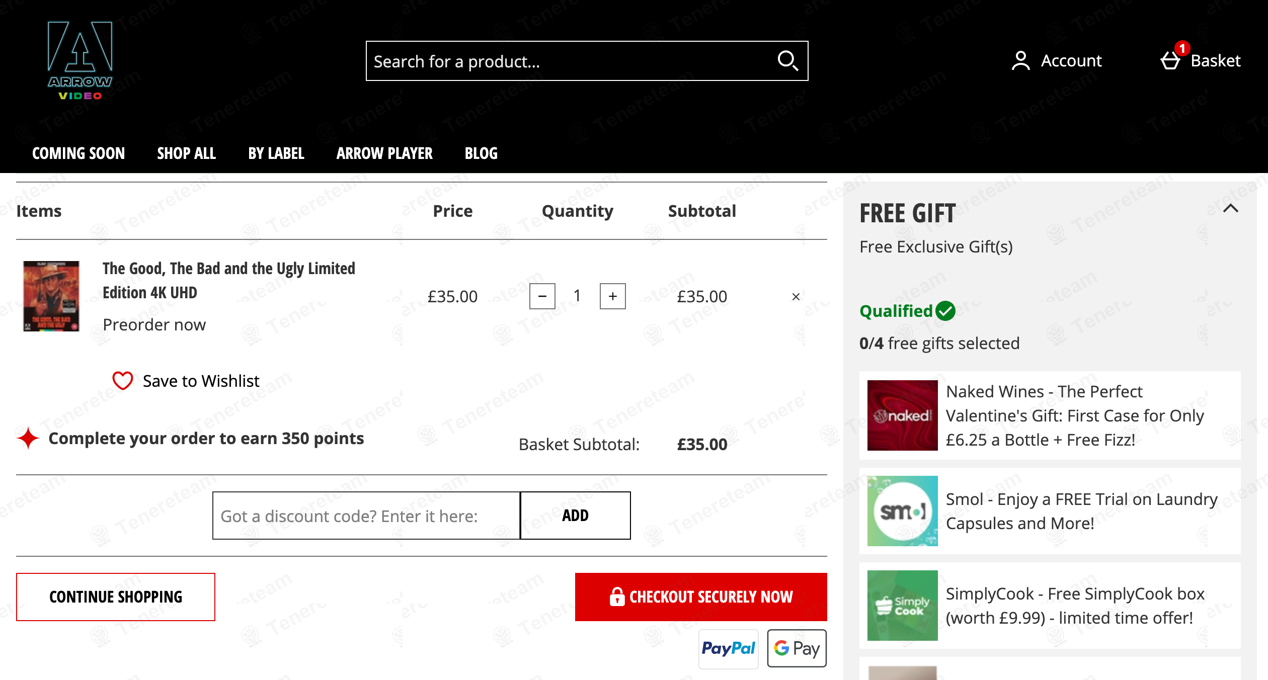
Task: Collapse the Free Gift panel
Action: tap(1230, 208)
